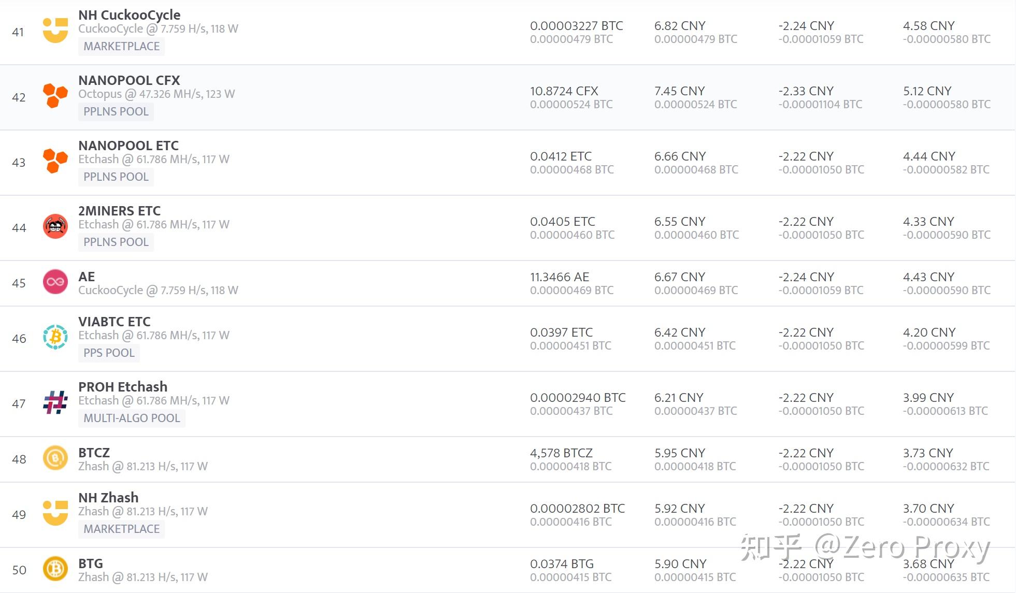This screenshot has height=593, width=1016.
Task: Click the MULTI-ALGO POOL tag under PROH Etchash
Action: pos(132,418)
